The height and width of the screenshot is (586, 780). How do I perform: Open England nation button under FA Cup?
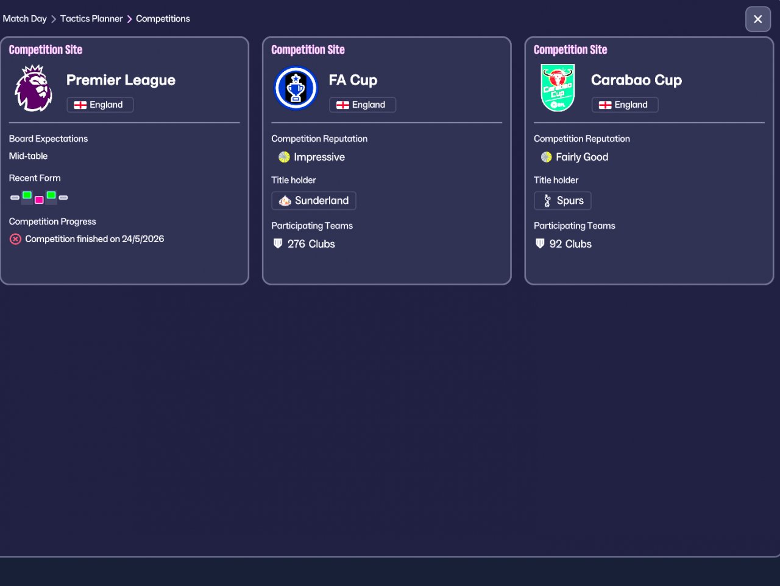[363, 105]
